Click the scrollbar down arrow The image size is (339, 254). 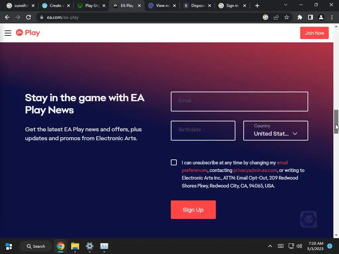[336, 235]
